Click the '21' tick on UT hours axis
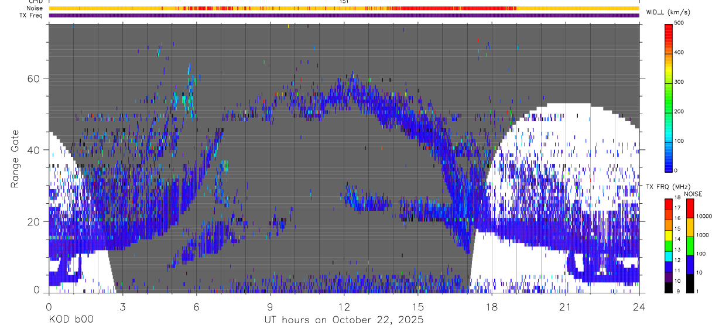Screen dimensions: 719x332 pyautogui.click(x=565, y=307)
